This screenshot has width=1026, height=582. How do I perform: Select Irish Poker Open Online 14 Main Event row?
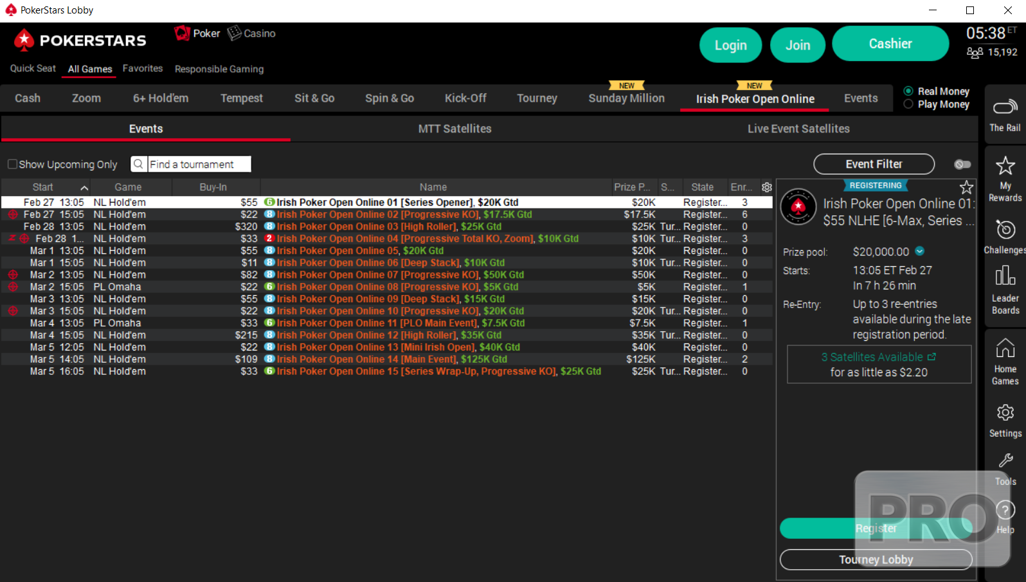point(386,359)
